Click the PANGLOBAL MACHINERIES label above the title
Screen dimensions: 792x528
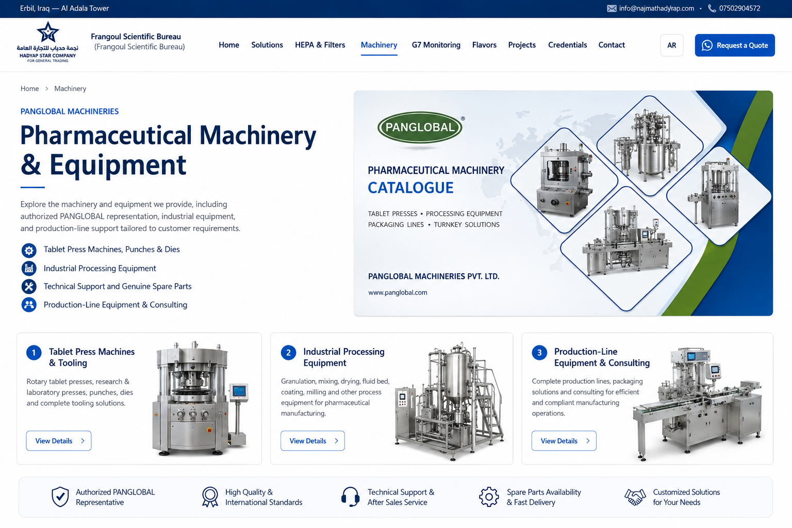click(70, 111)
